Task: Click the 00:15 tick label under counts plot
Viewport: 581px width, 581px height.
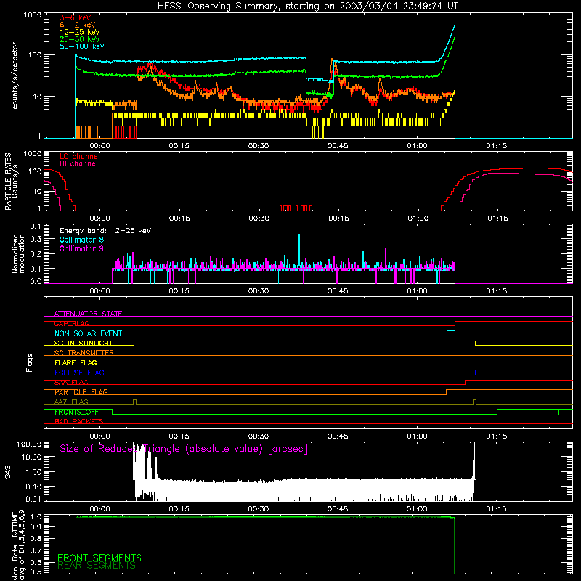Action: click(179, 146)
